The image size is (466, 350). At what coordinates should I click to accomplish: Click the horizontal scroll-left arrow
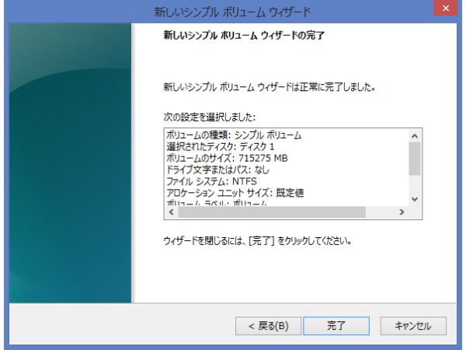172,212
